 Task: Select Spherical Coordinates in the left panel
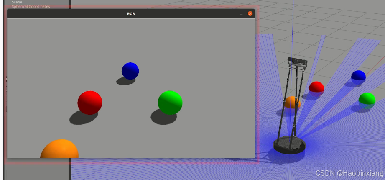tap(31, 6)
